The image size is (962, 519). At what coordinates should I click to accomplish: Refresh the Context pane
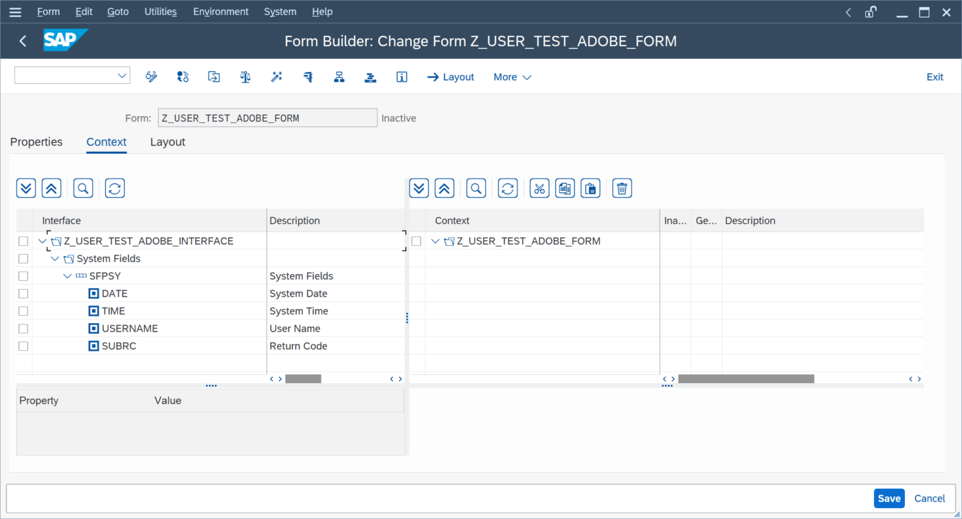(508, 188)
